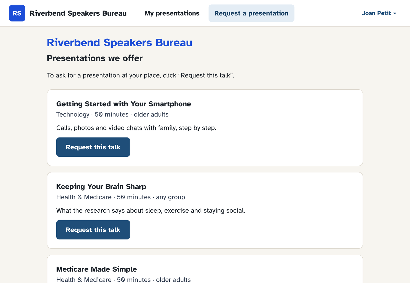Click the Calls, photos and video chats description
The width and height of the screenshot is (410, 283).
136,128
